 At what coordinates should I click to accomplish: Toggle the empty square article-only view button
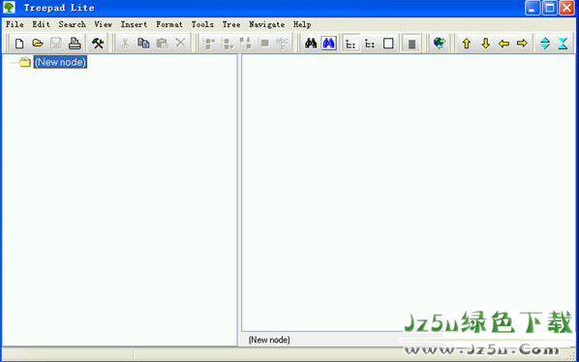click(x=388, y=44)
